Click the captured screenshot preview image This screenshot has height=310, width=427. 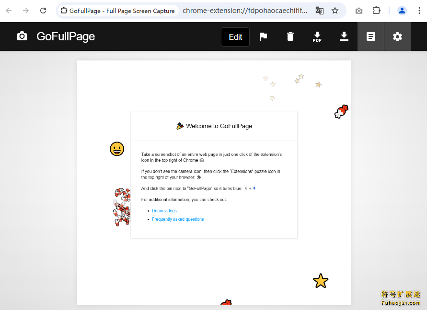214,183
